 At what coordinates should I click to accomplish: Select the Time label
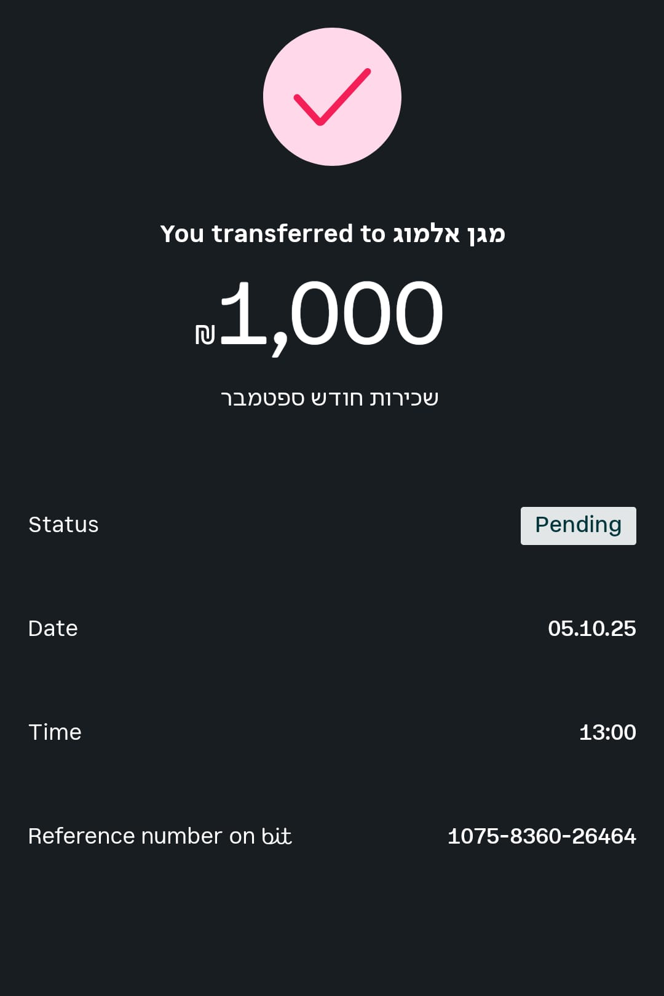[55, 732]
